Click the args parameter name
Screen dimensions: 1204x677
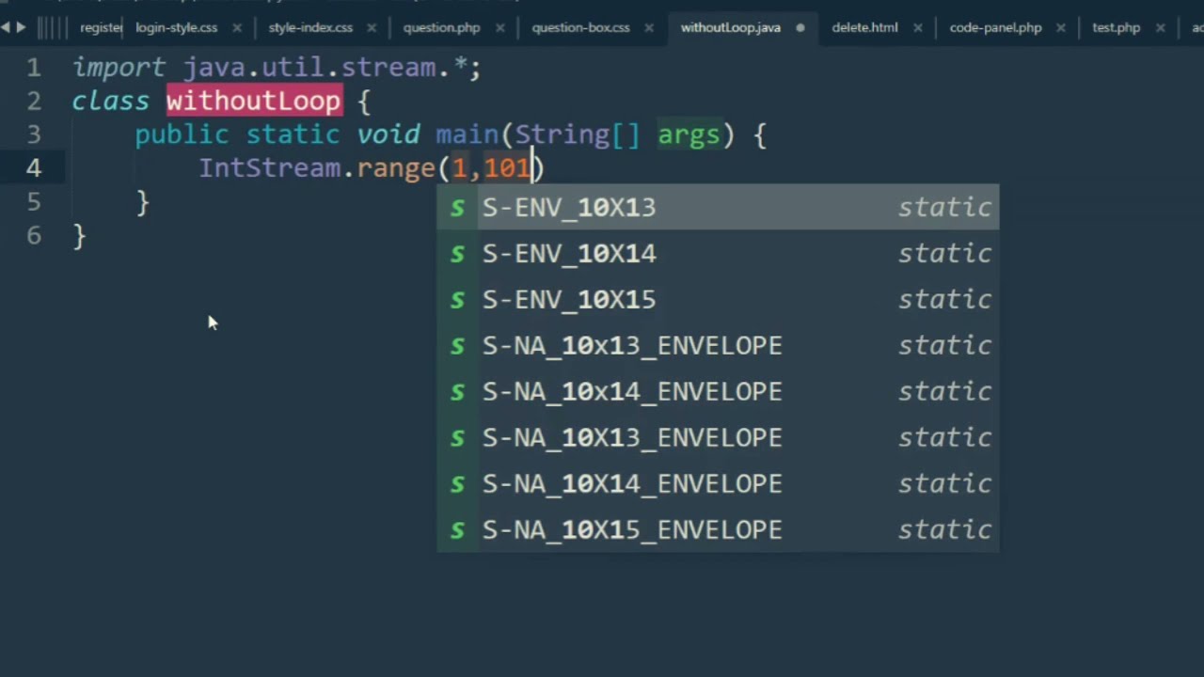tap(689, 135)
